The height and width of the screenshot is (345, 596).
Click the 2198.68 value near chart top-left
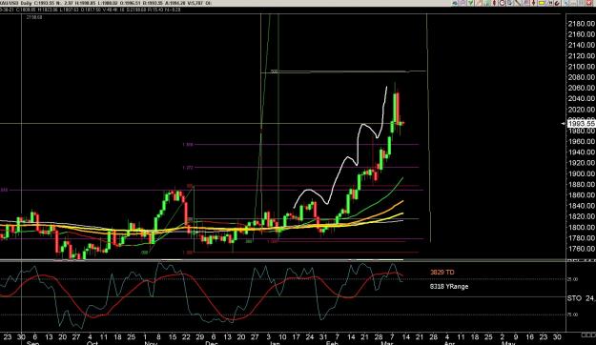click(34, 17)
